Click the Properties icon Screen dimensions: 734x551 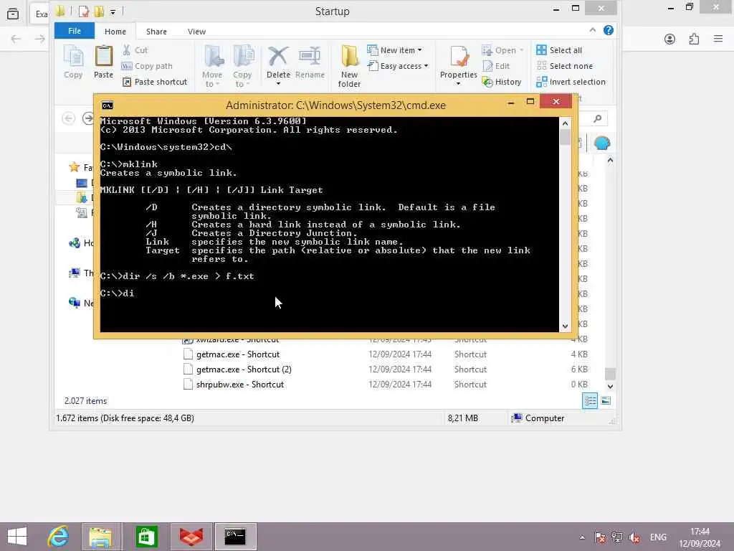coord(459,57)
